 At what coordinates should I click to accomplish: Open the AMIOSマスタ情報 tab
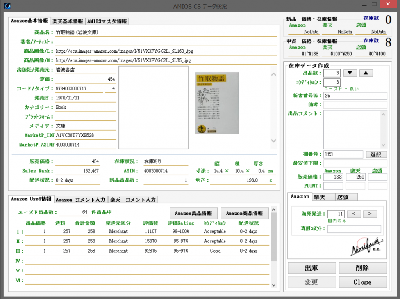107,21
